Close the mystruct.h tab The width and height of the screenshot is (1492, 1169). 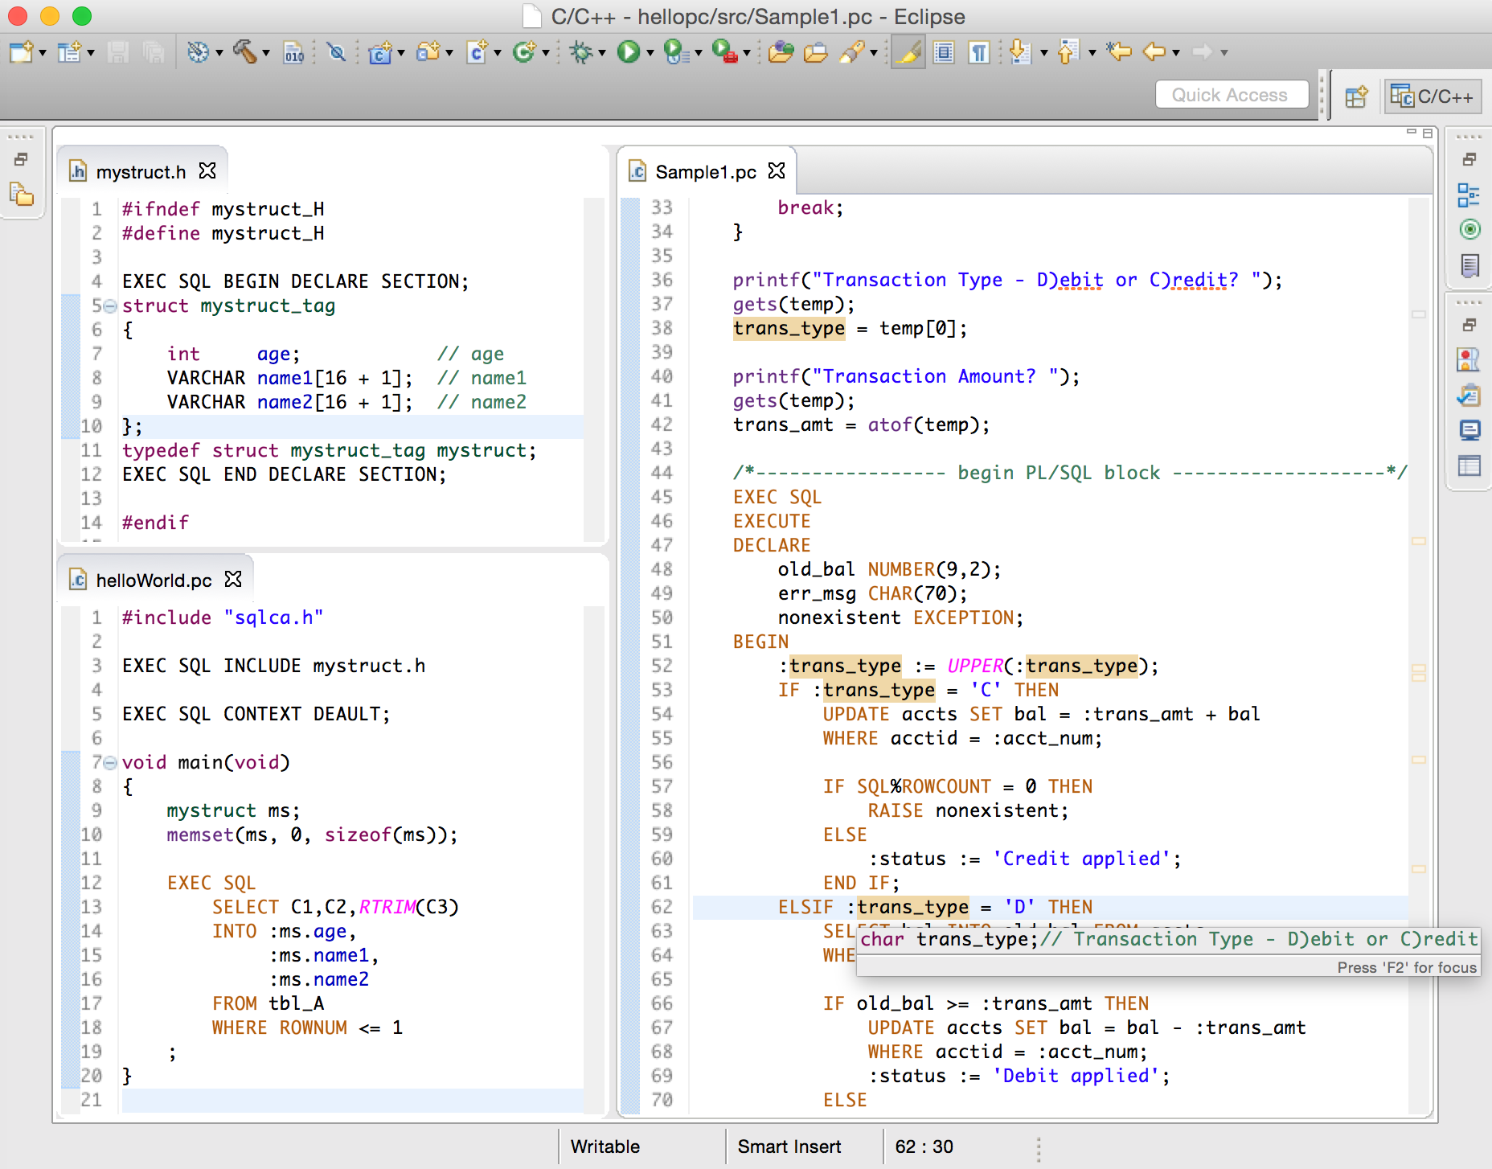207,170
